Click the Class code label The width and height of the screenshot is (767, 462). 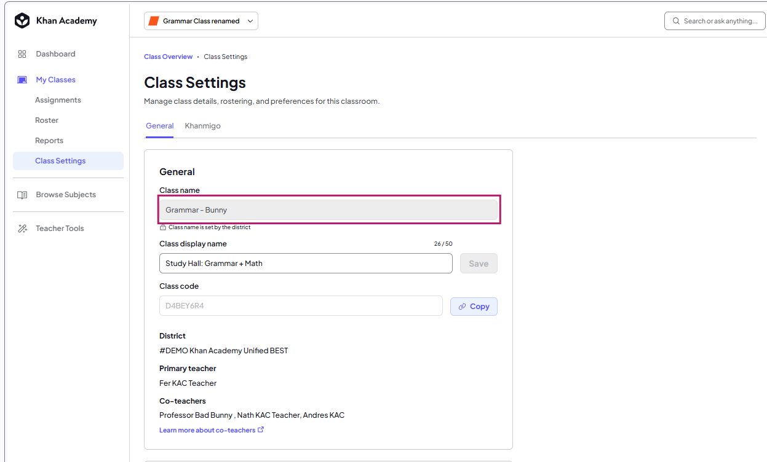coord(179,286)
